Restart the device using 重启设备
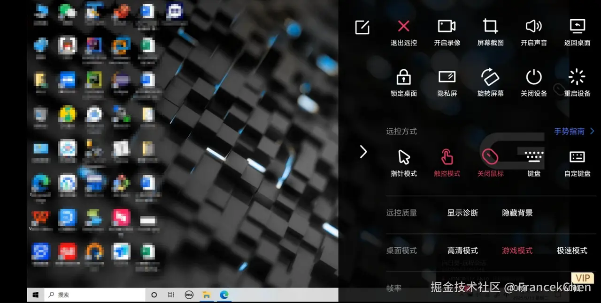This screenshot has width=601, height=303. tap(577, 83)
